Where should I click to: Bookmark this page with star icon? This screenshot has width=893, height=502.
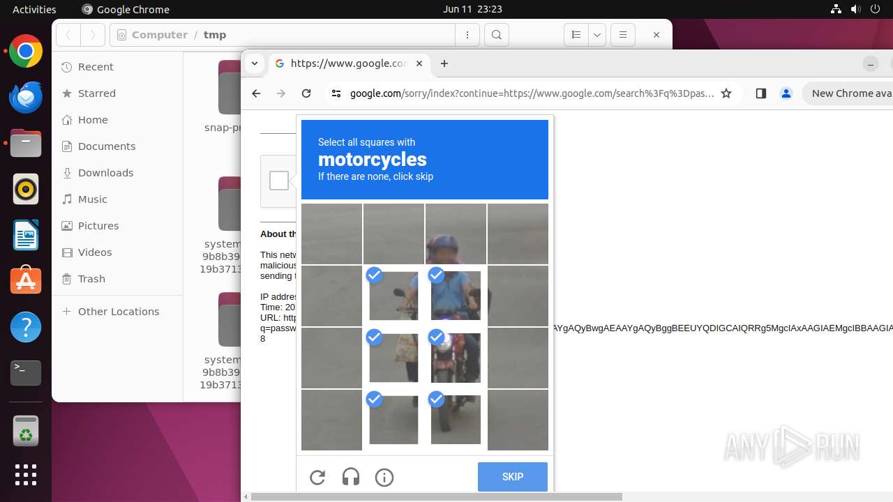(726, 93)
